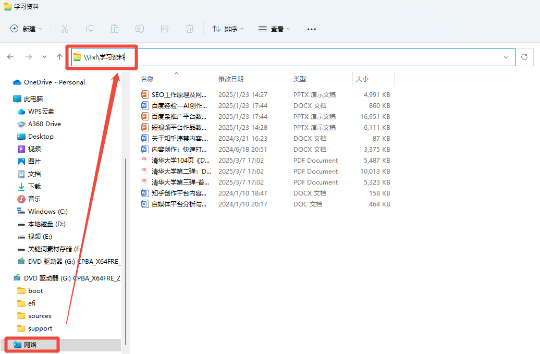540x354 pixels.
Task: Select file 自媒体平台分析与...
Action: [x=179, y=204]
